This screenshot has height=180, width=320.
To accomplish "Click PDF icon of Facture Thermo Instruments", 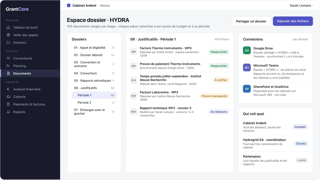I will (134, 52).
